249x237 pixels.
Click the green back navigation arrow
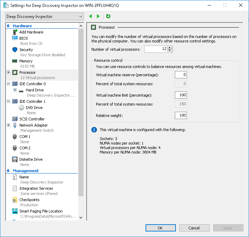[91, 16]
